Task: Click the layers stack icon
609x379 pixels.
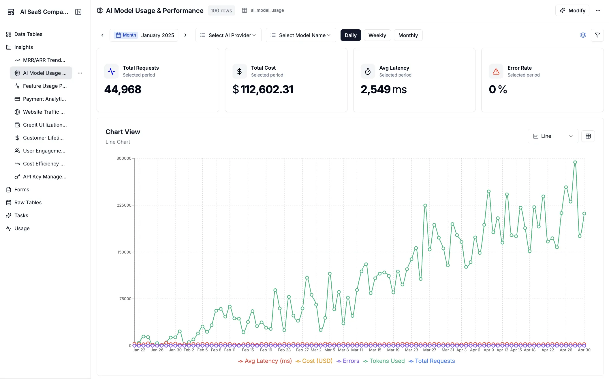Action: pos(583,35)
